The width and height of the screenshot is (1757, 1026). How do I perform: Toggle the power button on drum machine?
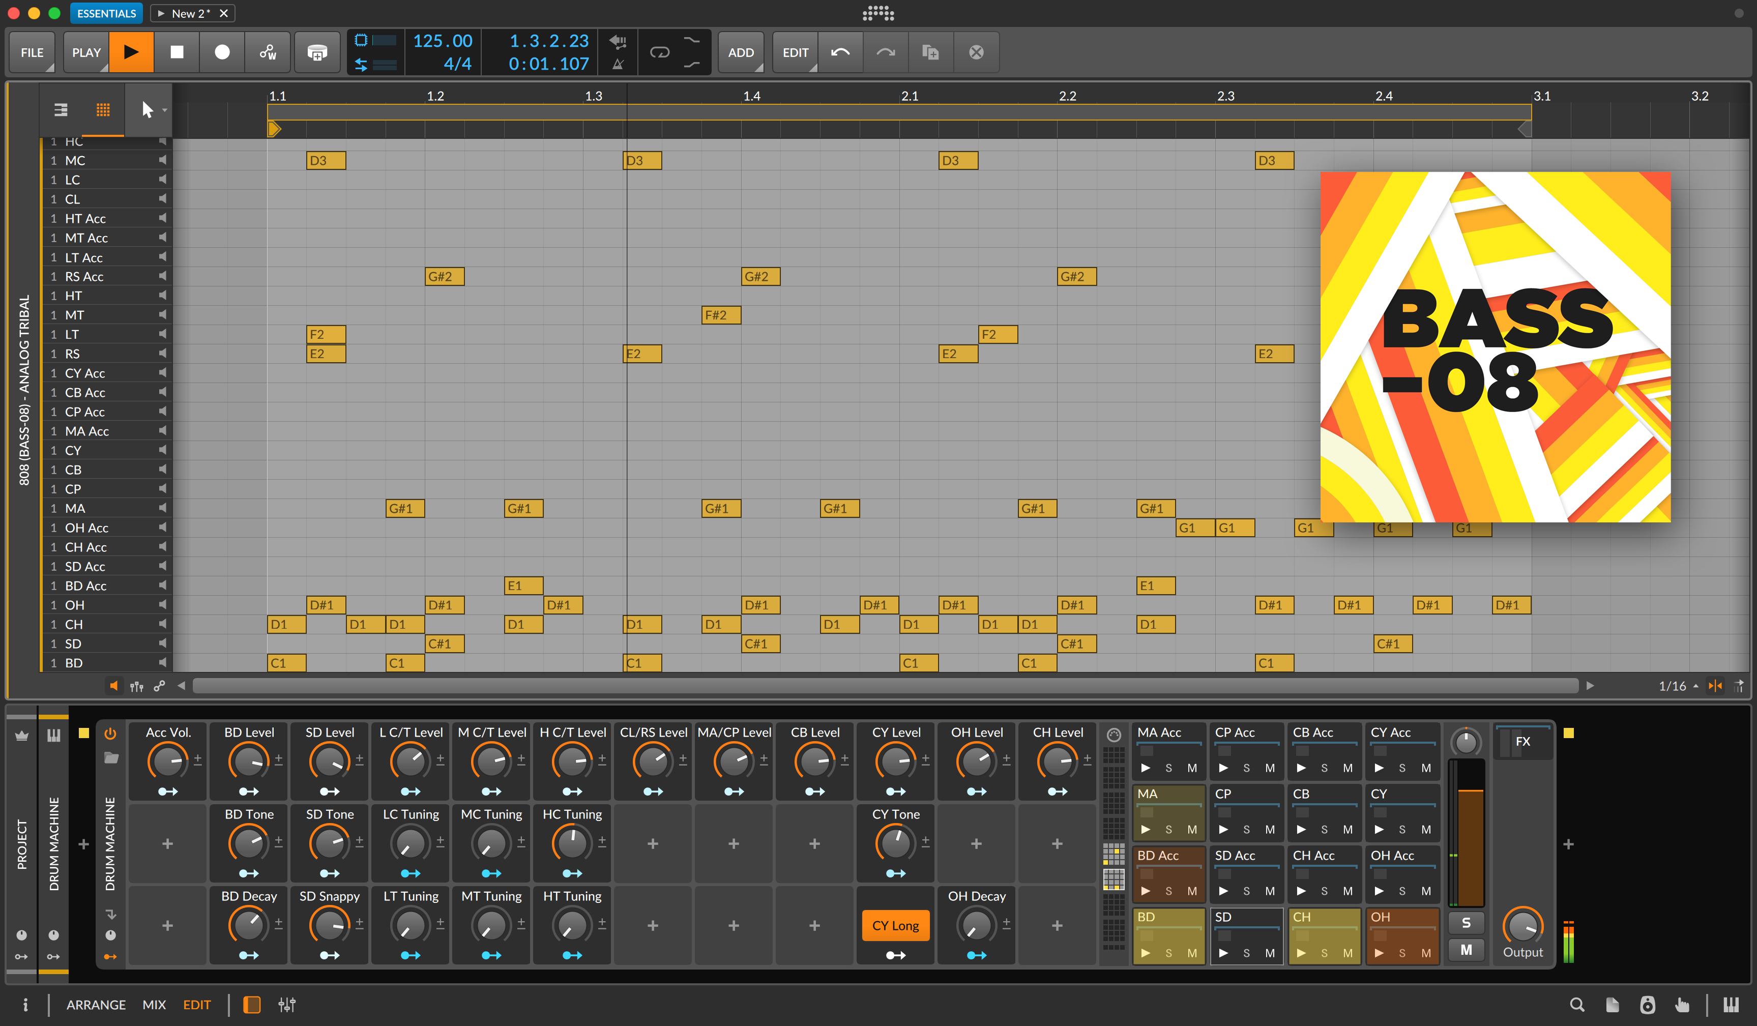(x=110, y=733)
